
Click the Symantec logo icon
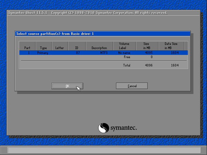point(103,128)
